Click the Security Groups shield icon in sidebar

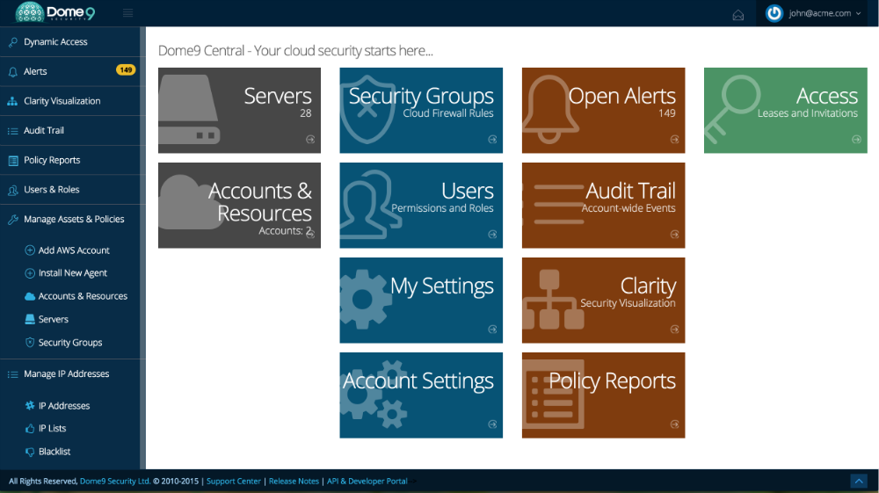(x=30, y=343)
